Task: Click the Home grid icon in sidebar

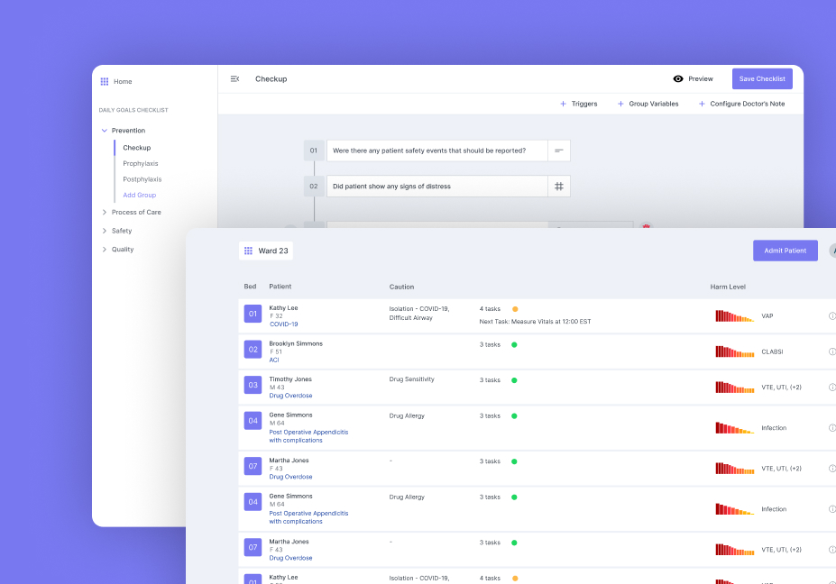Action: [x=105, y=81]
